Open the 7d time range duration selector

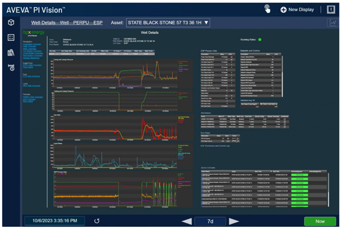tap(210, 221)
